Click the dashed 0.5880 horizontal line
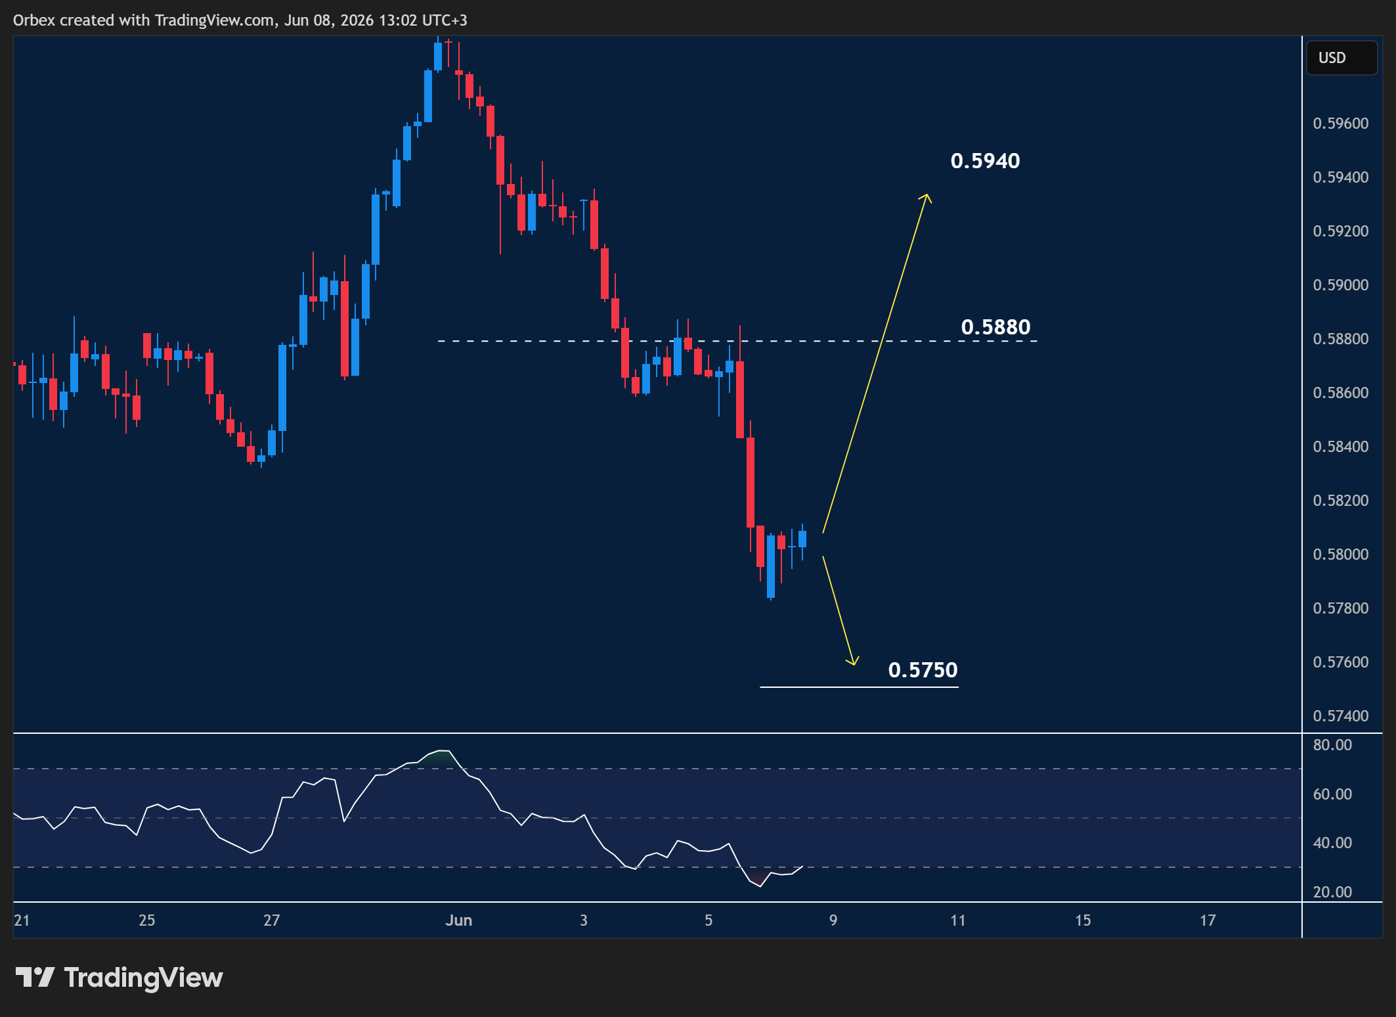Image resolution: width=1396 pixels, height=1017 pixels. point(737,341)
